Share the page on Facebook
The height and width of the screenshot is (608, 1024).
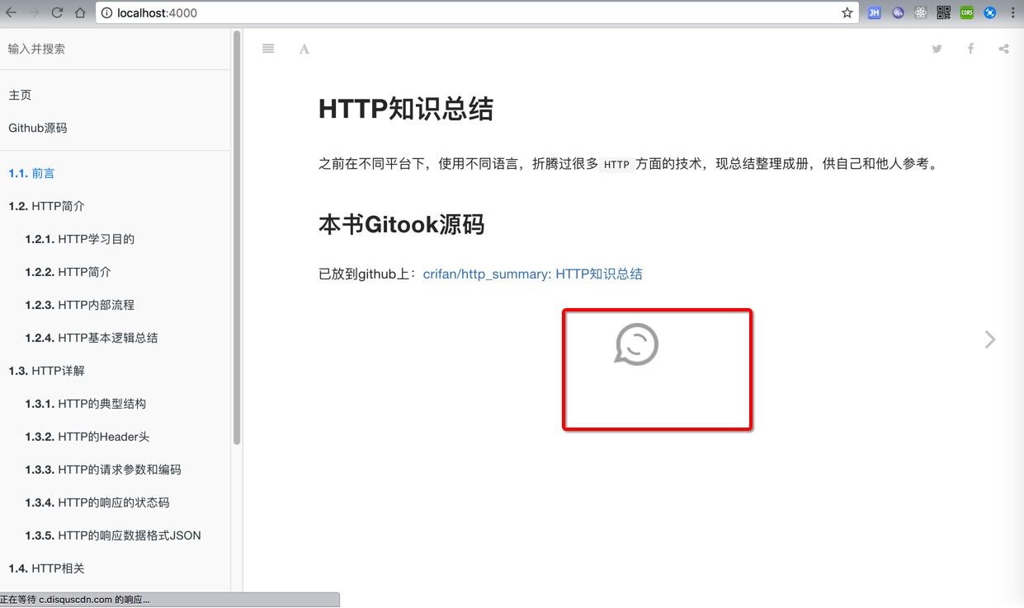coord(970,49)
